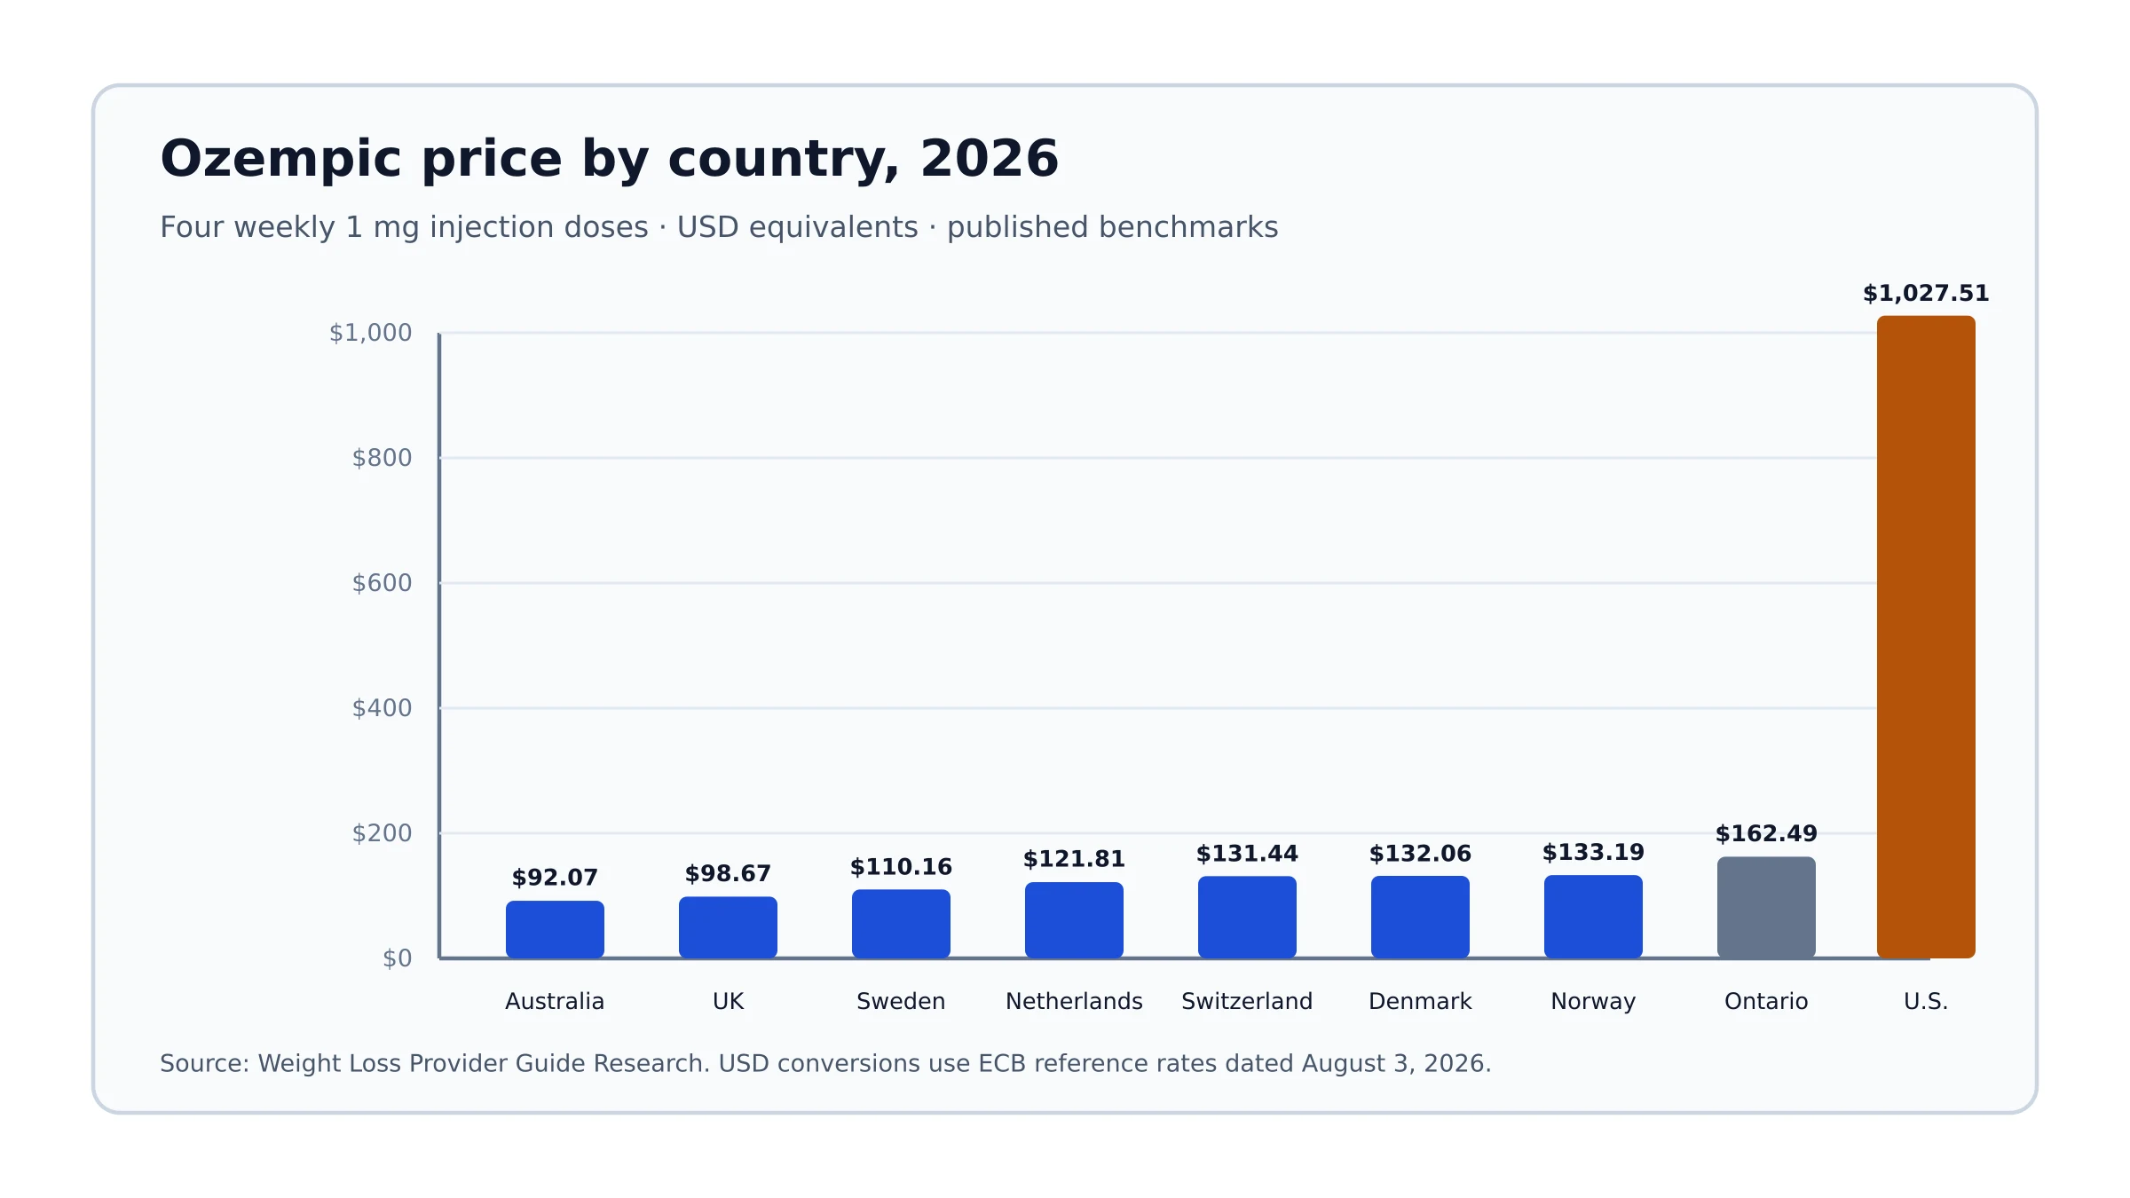Viewport: 2130px width, 1198px height.
Task: Click the blue UK bar
Action: [728, 927]
